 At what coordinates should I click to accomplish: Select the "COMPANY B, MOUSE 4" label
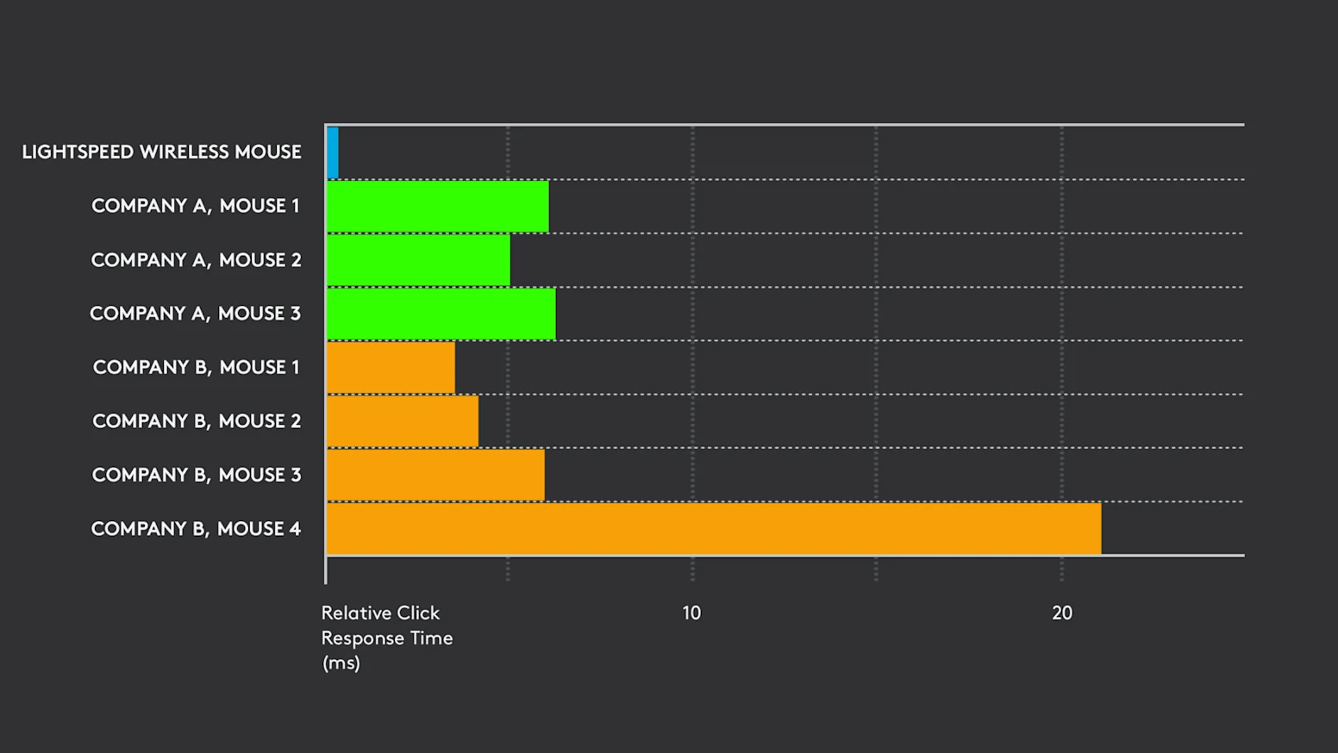coord(196,529)
